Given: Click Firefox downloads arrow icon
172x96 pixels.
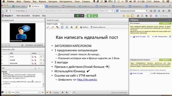Looking at the screenshot, I should tap(159, 11).
